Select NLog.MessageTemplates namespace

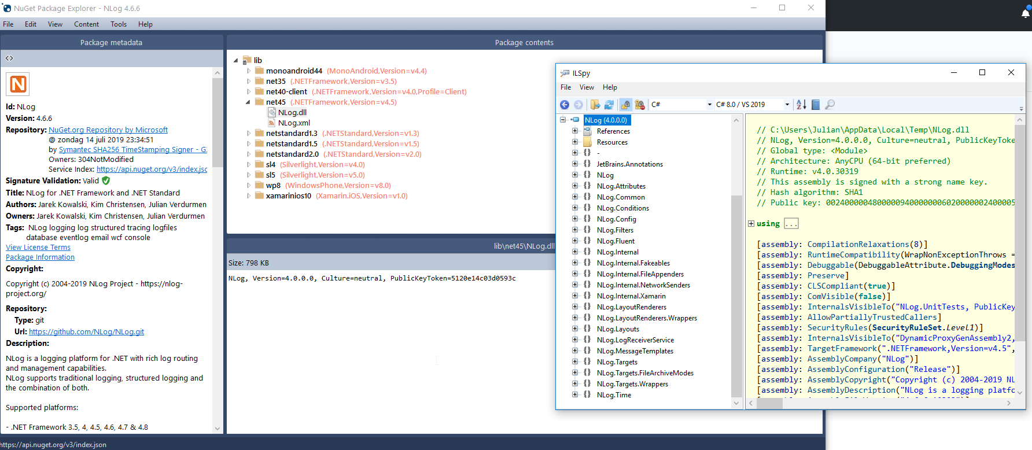(635, 351)
